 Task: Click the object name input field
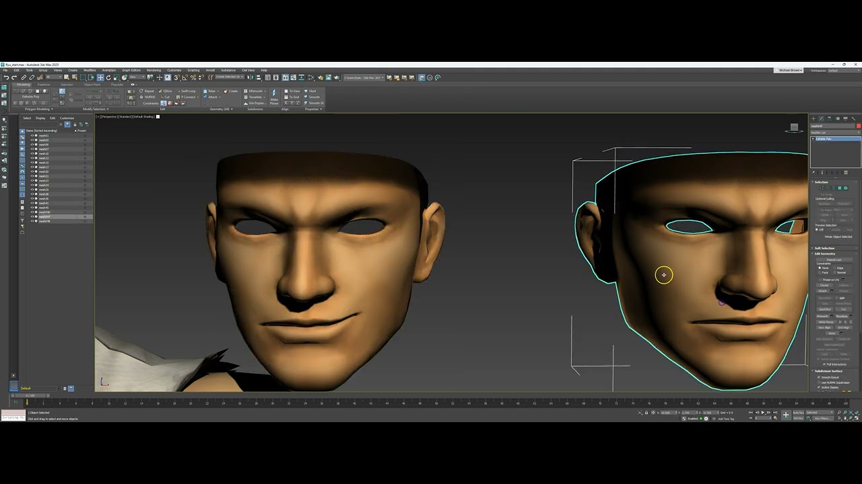click(832, 126)
